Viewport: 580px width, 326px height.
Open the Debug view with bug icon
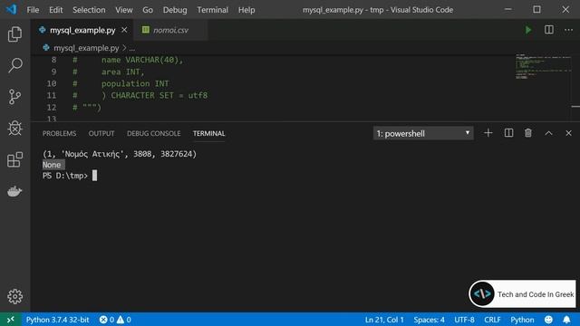tap(14, 129)
